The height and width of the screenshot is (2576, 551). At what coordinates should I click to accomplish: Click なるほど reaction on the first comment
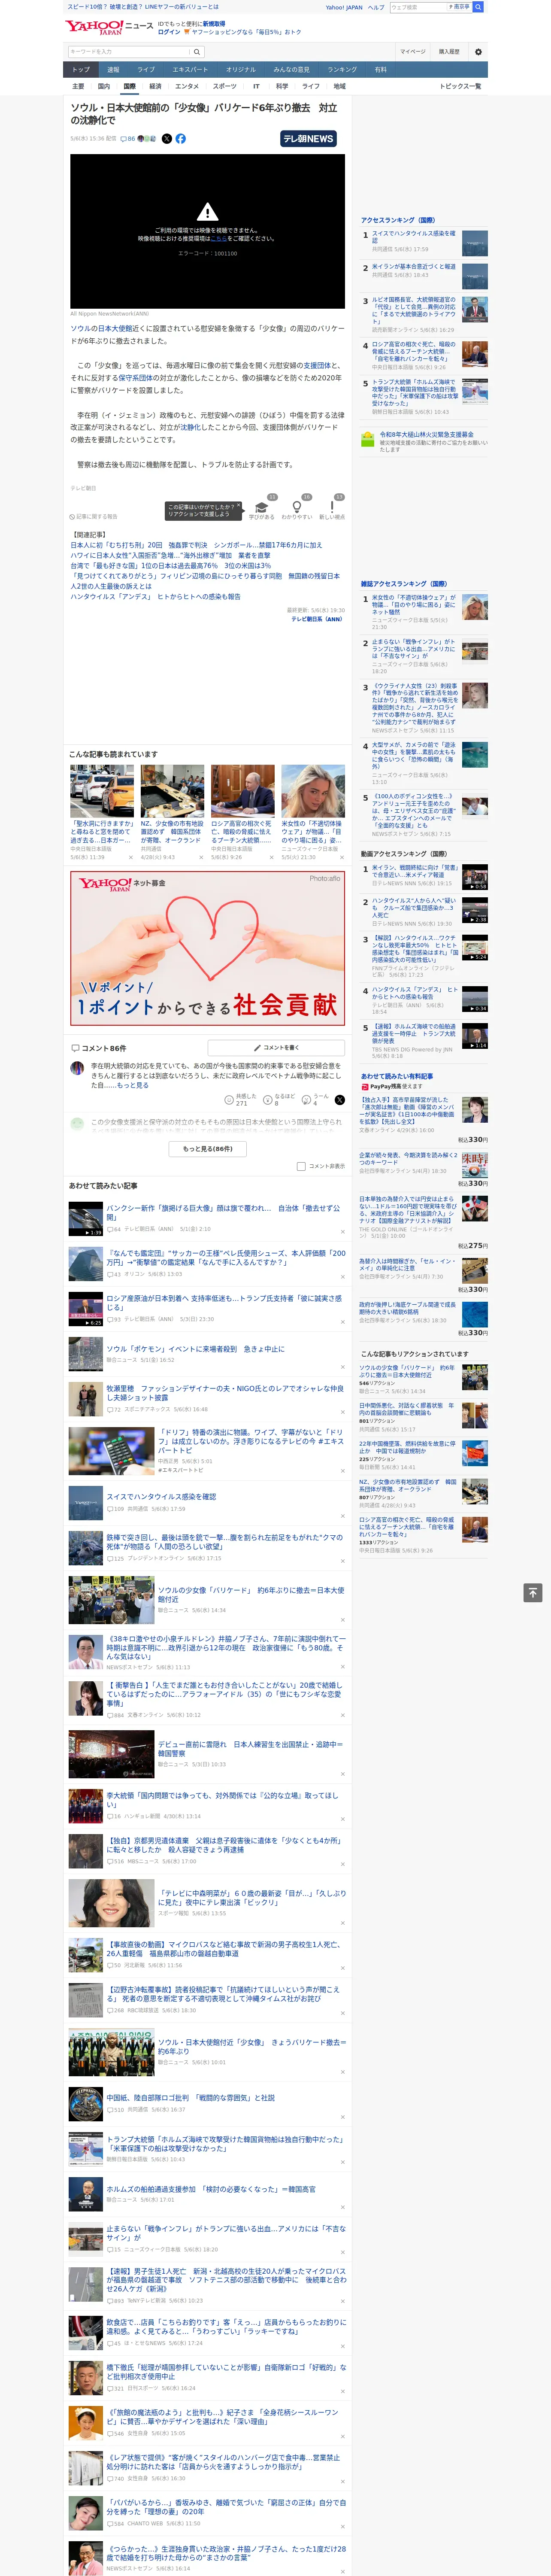click(x=280, y=1099)
